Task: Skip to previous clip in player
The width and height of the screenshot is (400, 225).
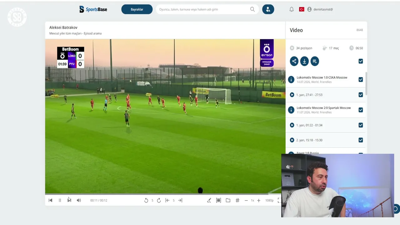Action: [x=50, y=200]
